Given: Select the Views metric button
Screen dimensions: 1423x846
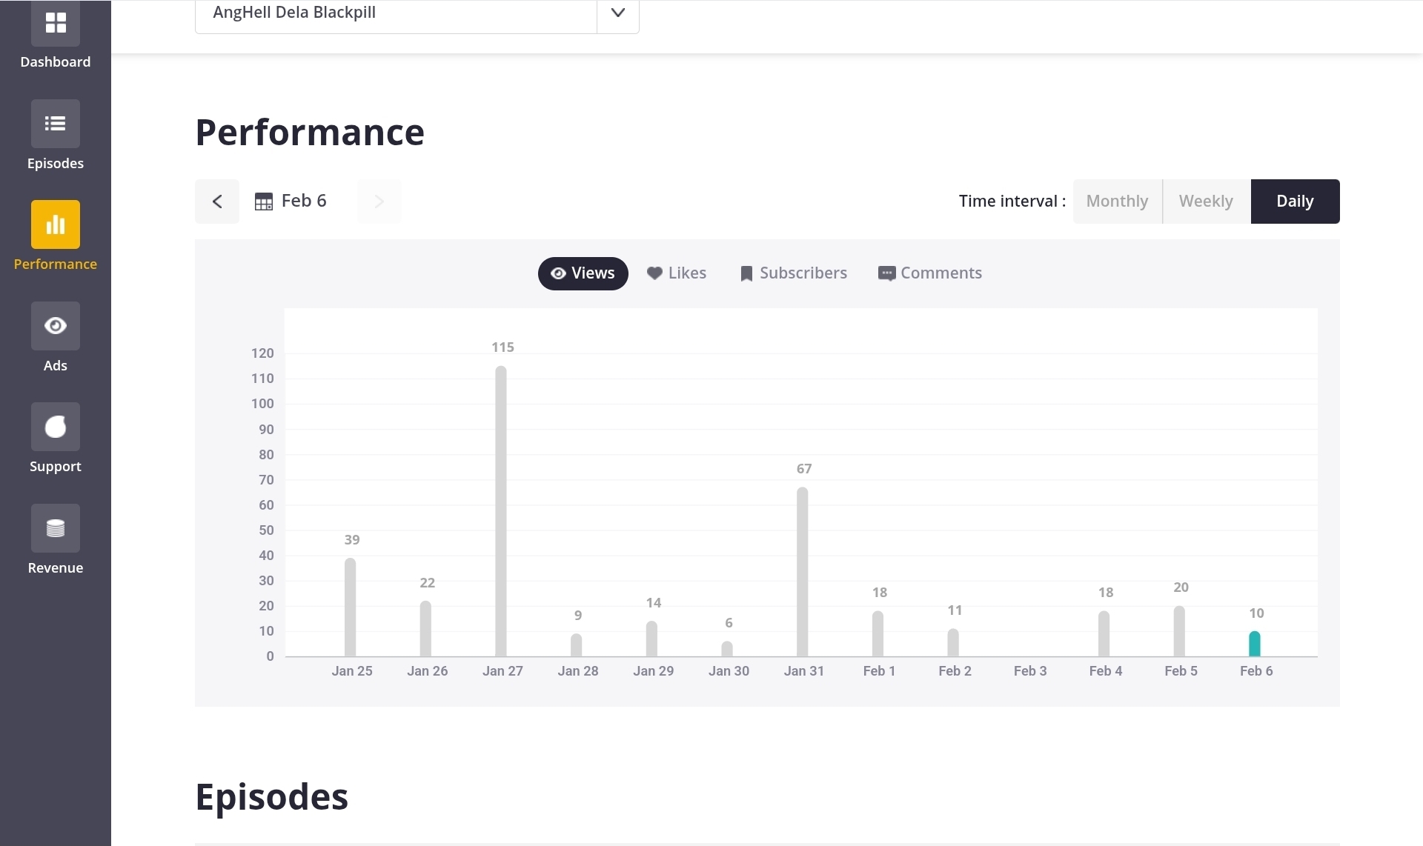Looking at the screenshot, I should tap(583, 273).
